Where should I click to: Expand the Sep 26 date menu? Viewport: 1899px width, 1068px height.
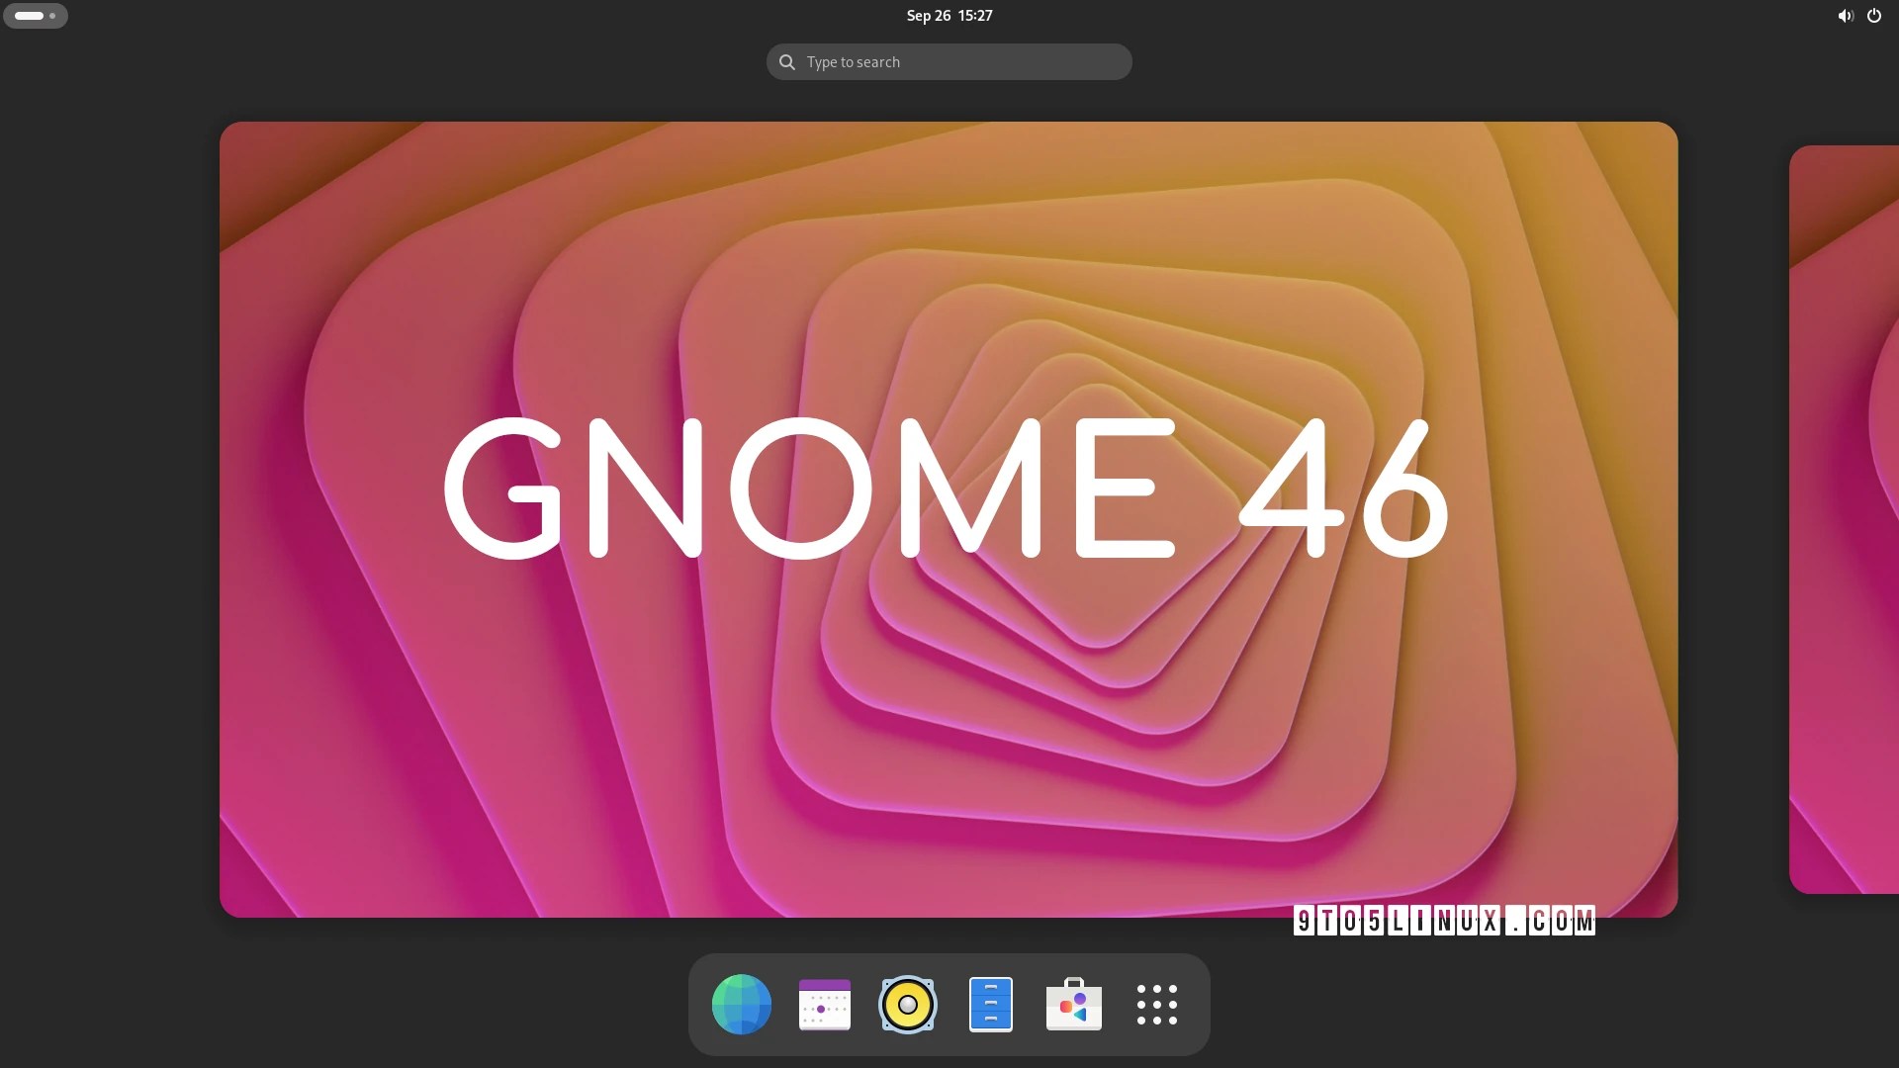[928, 16]
